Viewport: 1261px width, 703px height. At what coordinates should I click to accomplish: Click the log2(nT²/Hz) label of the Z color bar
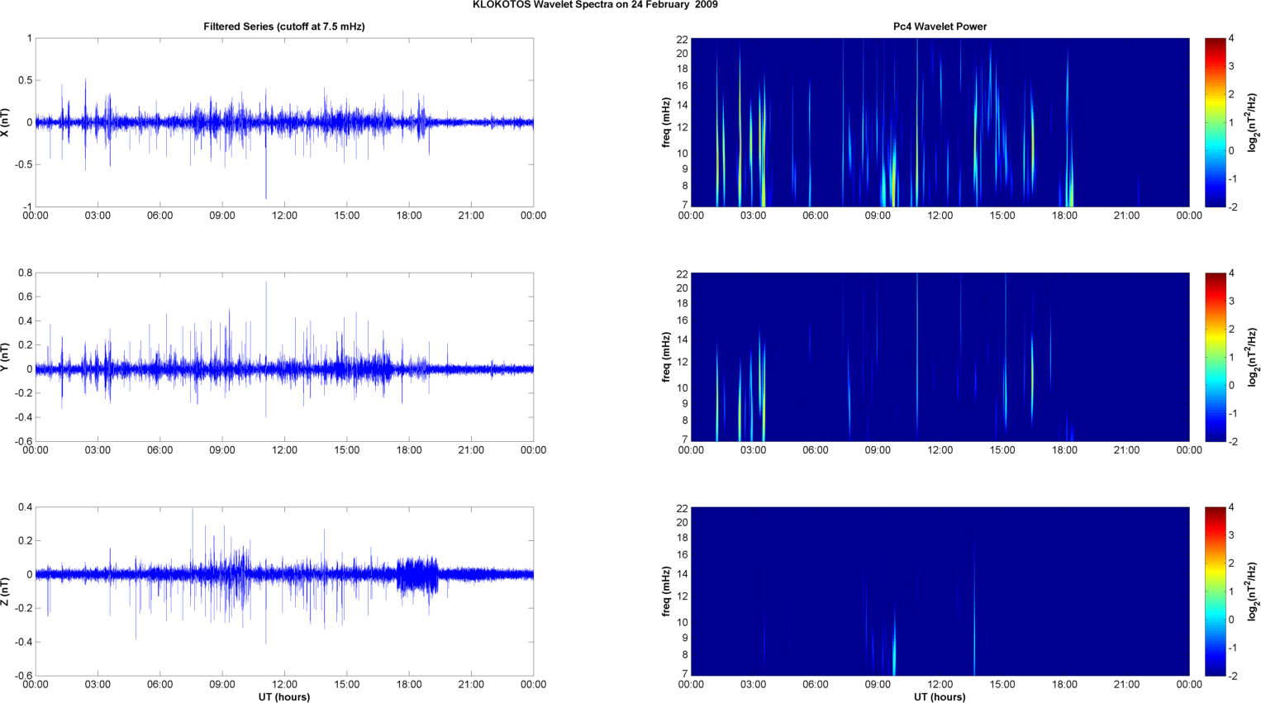click(1253, 591)
